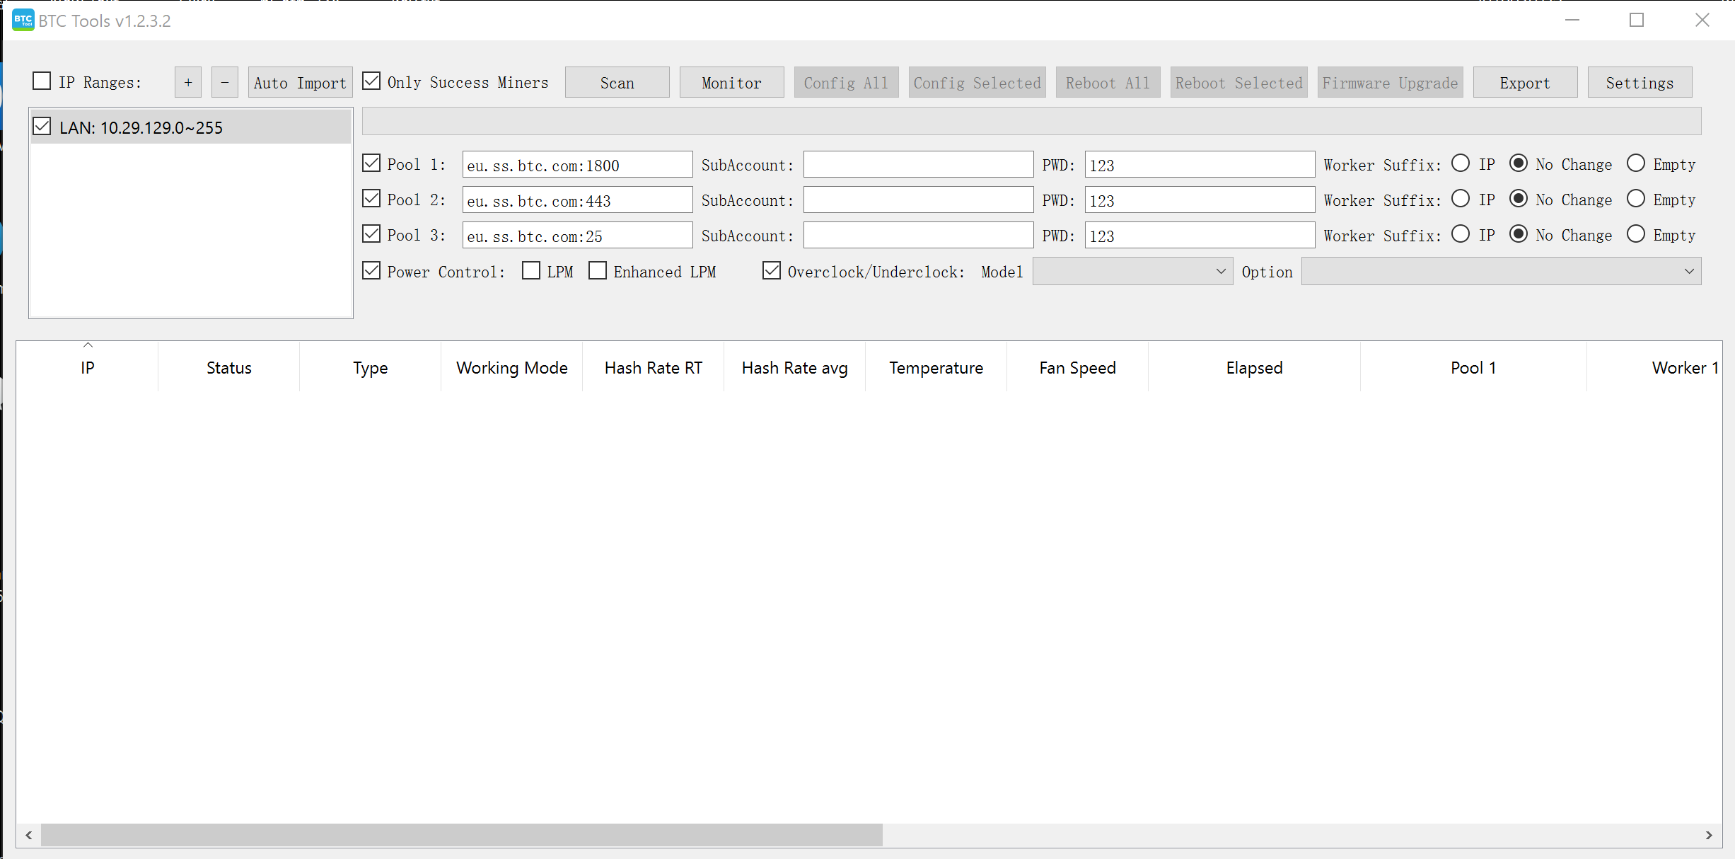Click the Pool 1 server address field
Image resolution: width=1735 pixels, height=859 pixels.
pyautogui.click(x=576, y=164)
